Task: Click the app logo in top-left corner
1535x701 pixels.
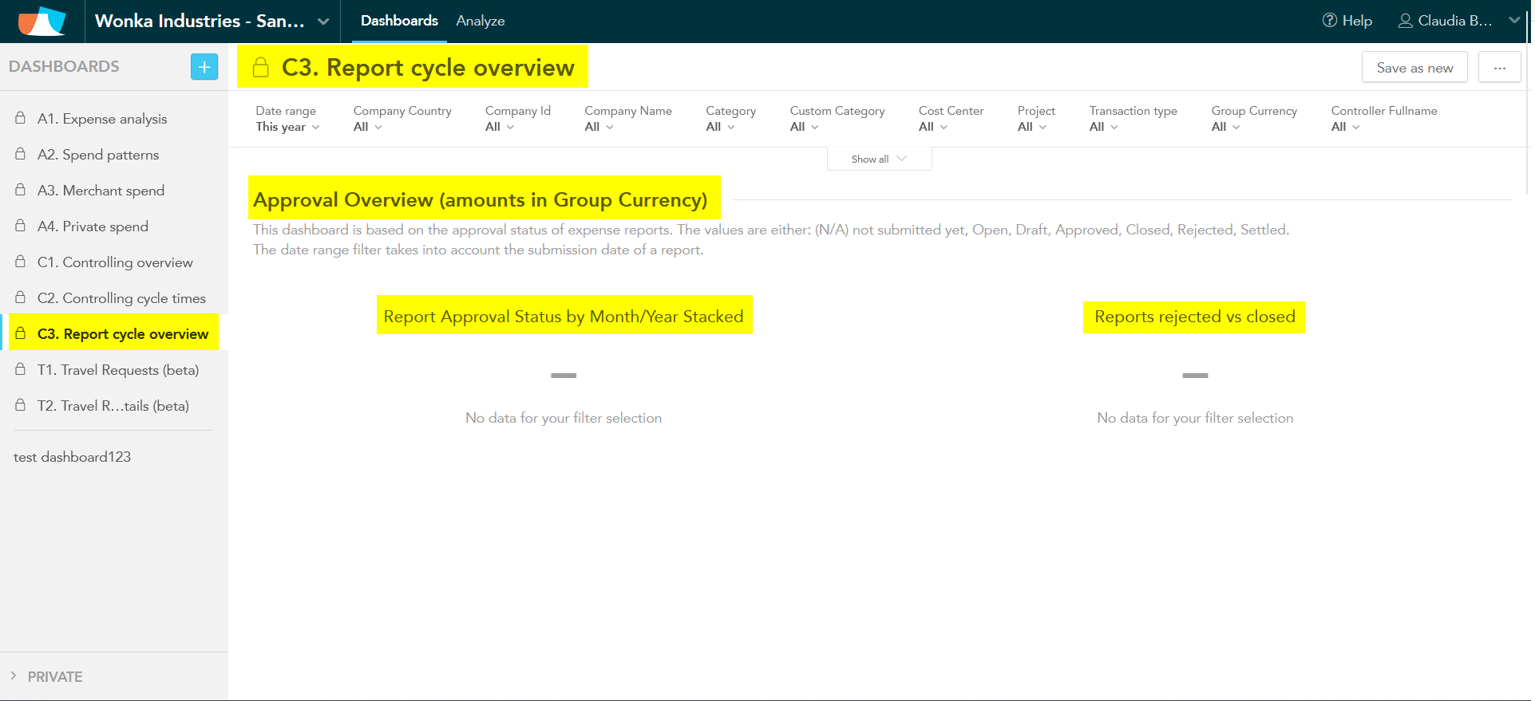Action: coord(42,22)
